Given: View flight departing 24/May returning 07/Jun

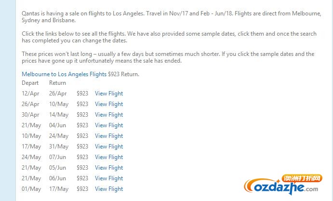Looking at the screenshot, I should (x=109, y=157).
